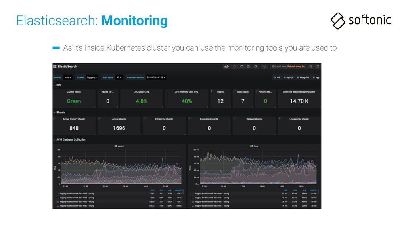Click the Add panel icon
This screenshot has height=228, width=406.
click(226, 66)
